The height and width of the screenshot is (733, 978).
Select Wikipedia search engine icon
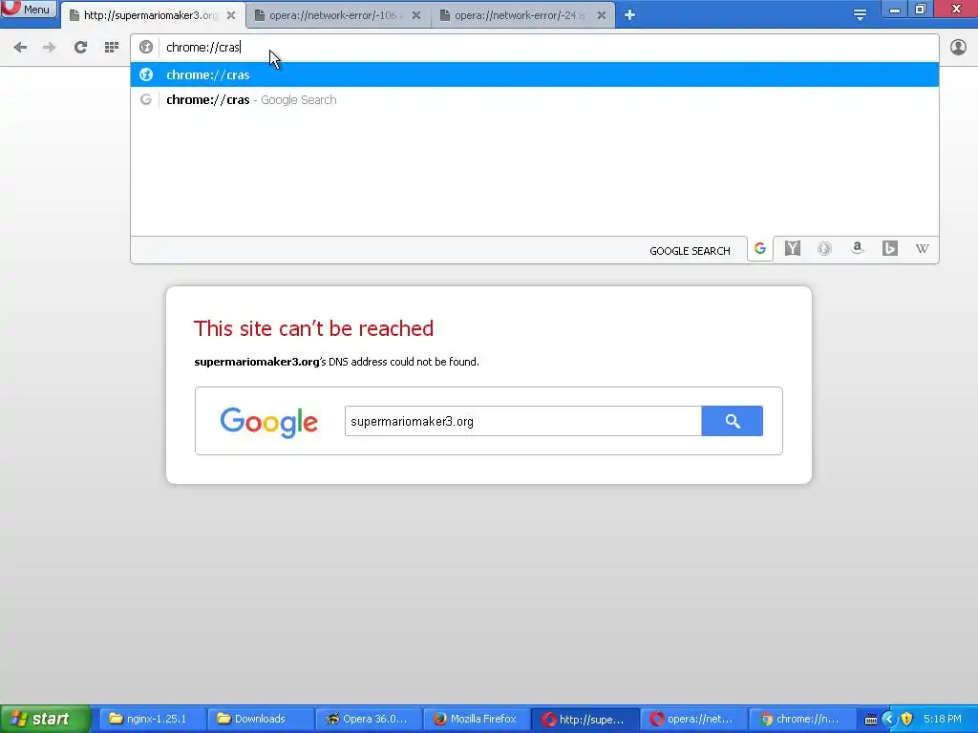[x=922, y=249]
